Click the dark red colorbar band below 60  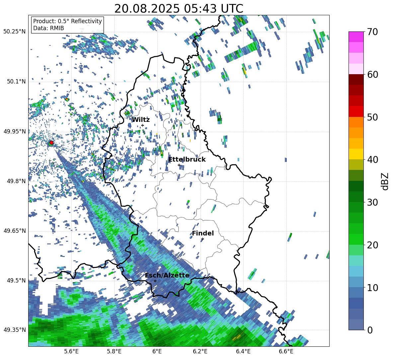(x=356, y=79)
